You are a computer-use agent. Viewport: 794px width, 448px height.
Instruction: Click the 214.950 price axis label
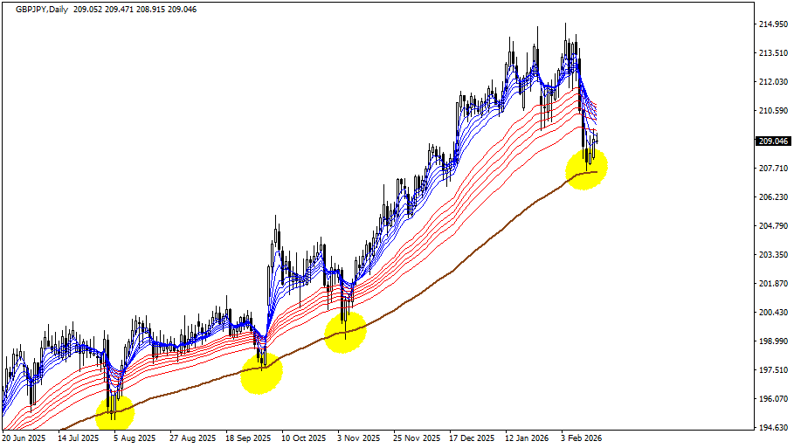click(x=772, y=24)
